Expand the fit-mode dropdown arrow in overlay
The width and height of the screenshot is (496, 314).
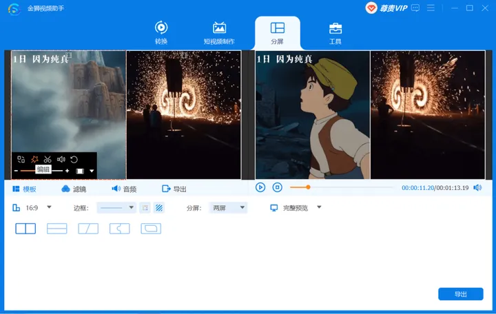point(92,171)
